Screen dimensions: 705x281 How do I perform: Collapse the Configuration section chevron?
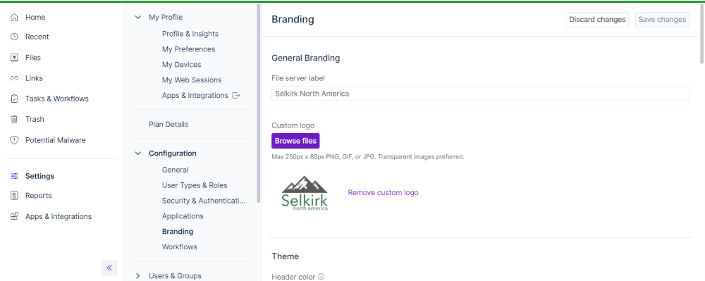tap(137, 154)
